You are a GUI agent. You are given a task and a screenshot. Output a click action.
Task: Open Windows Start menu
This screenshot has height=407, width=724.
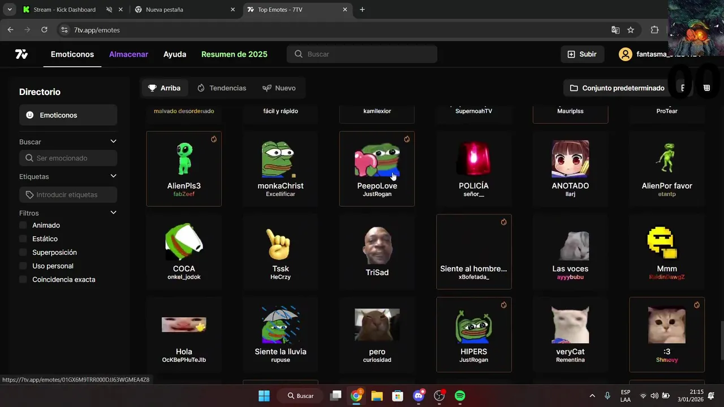[264, 396]
